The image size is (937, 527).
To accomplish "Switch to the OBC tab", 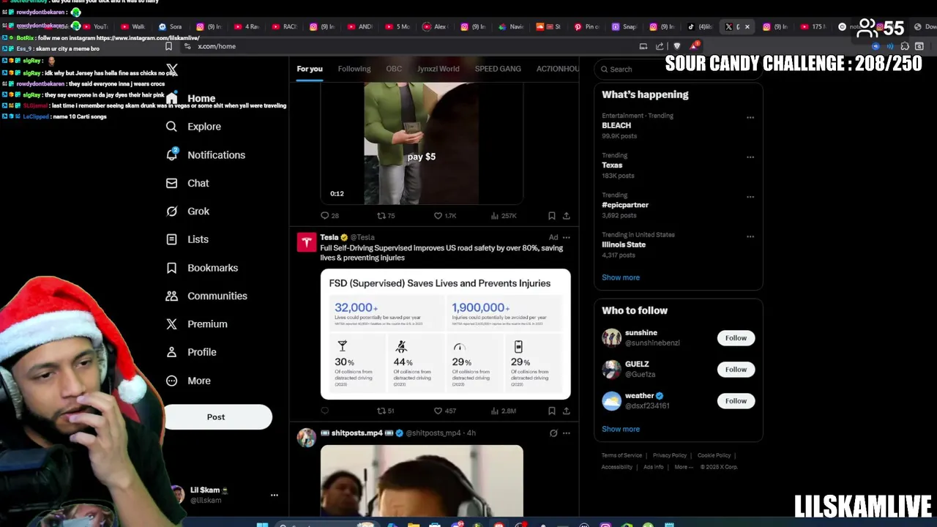I will (394, 69).
